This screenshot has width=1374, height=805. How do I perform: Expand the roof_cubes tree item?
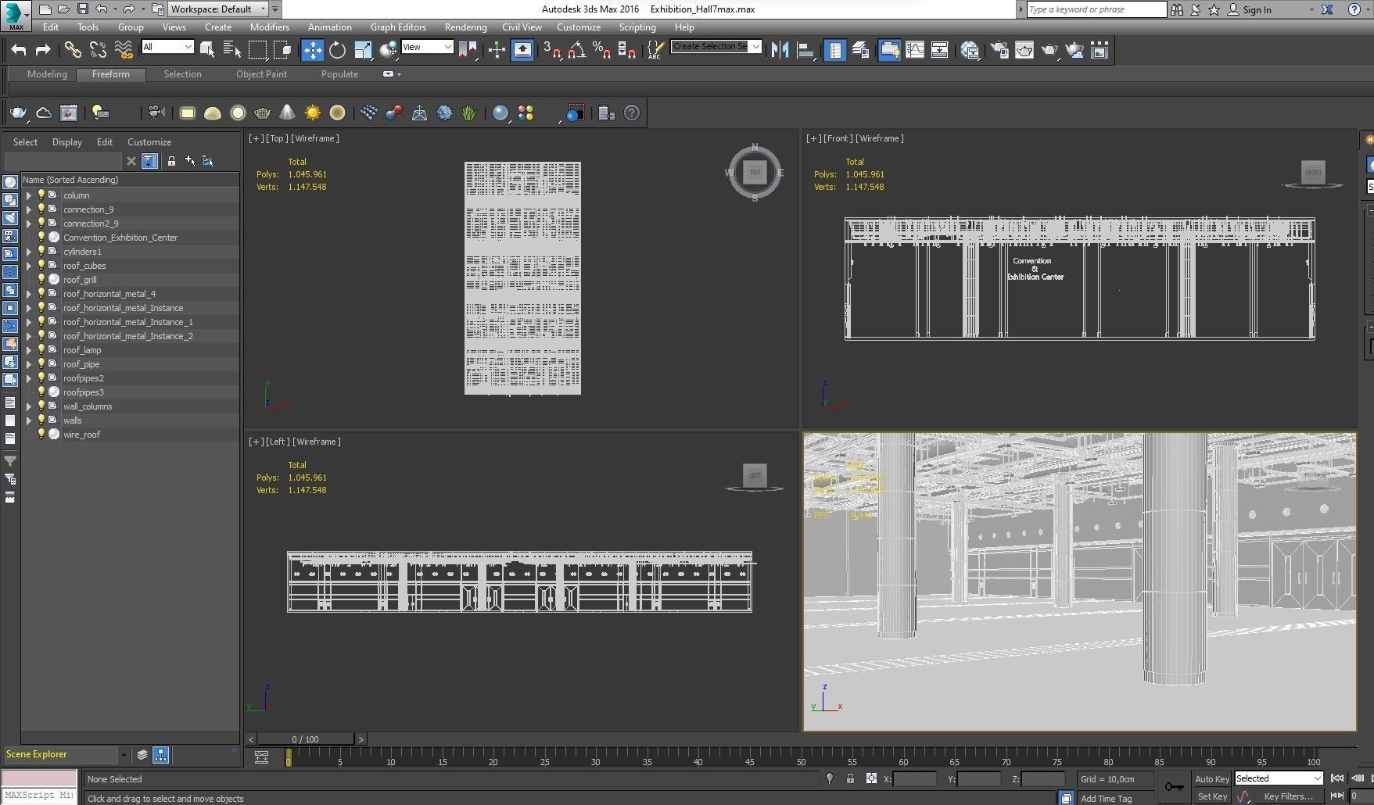click(x=29, y=266)
